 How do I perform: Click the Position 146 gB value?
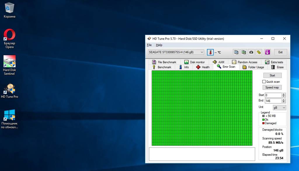click(x=278, y=150)
